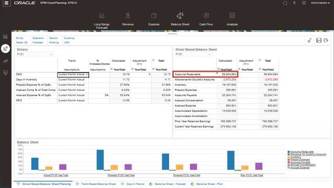Click Days in Inventory trend assumption cell
The height and width of the screenshot is (188, 334).
[x=73, y=80]
